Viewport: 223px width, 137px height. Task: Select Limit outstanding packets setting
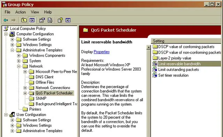(179, 70)
